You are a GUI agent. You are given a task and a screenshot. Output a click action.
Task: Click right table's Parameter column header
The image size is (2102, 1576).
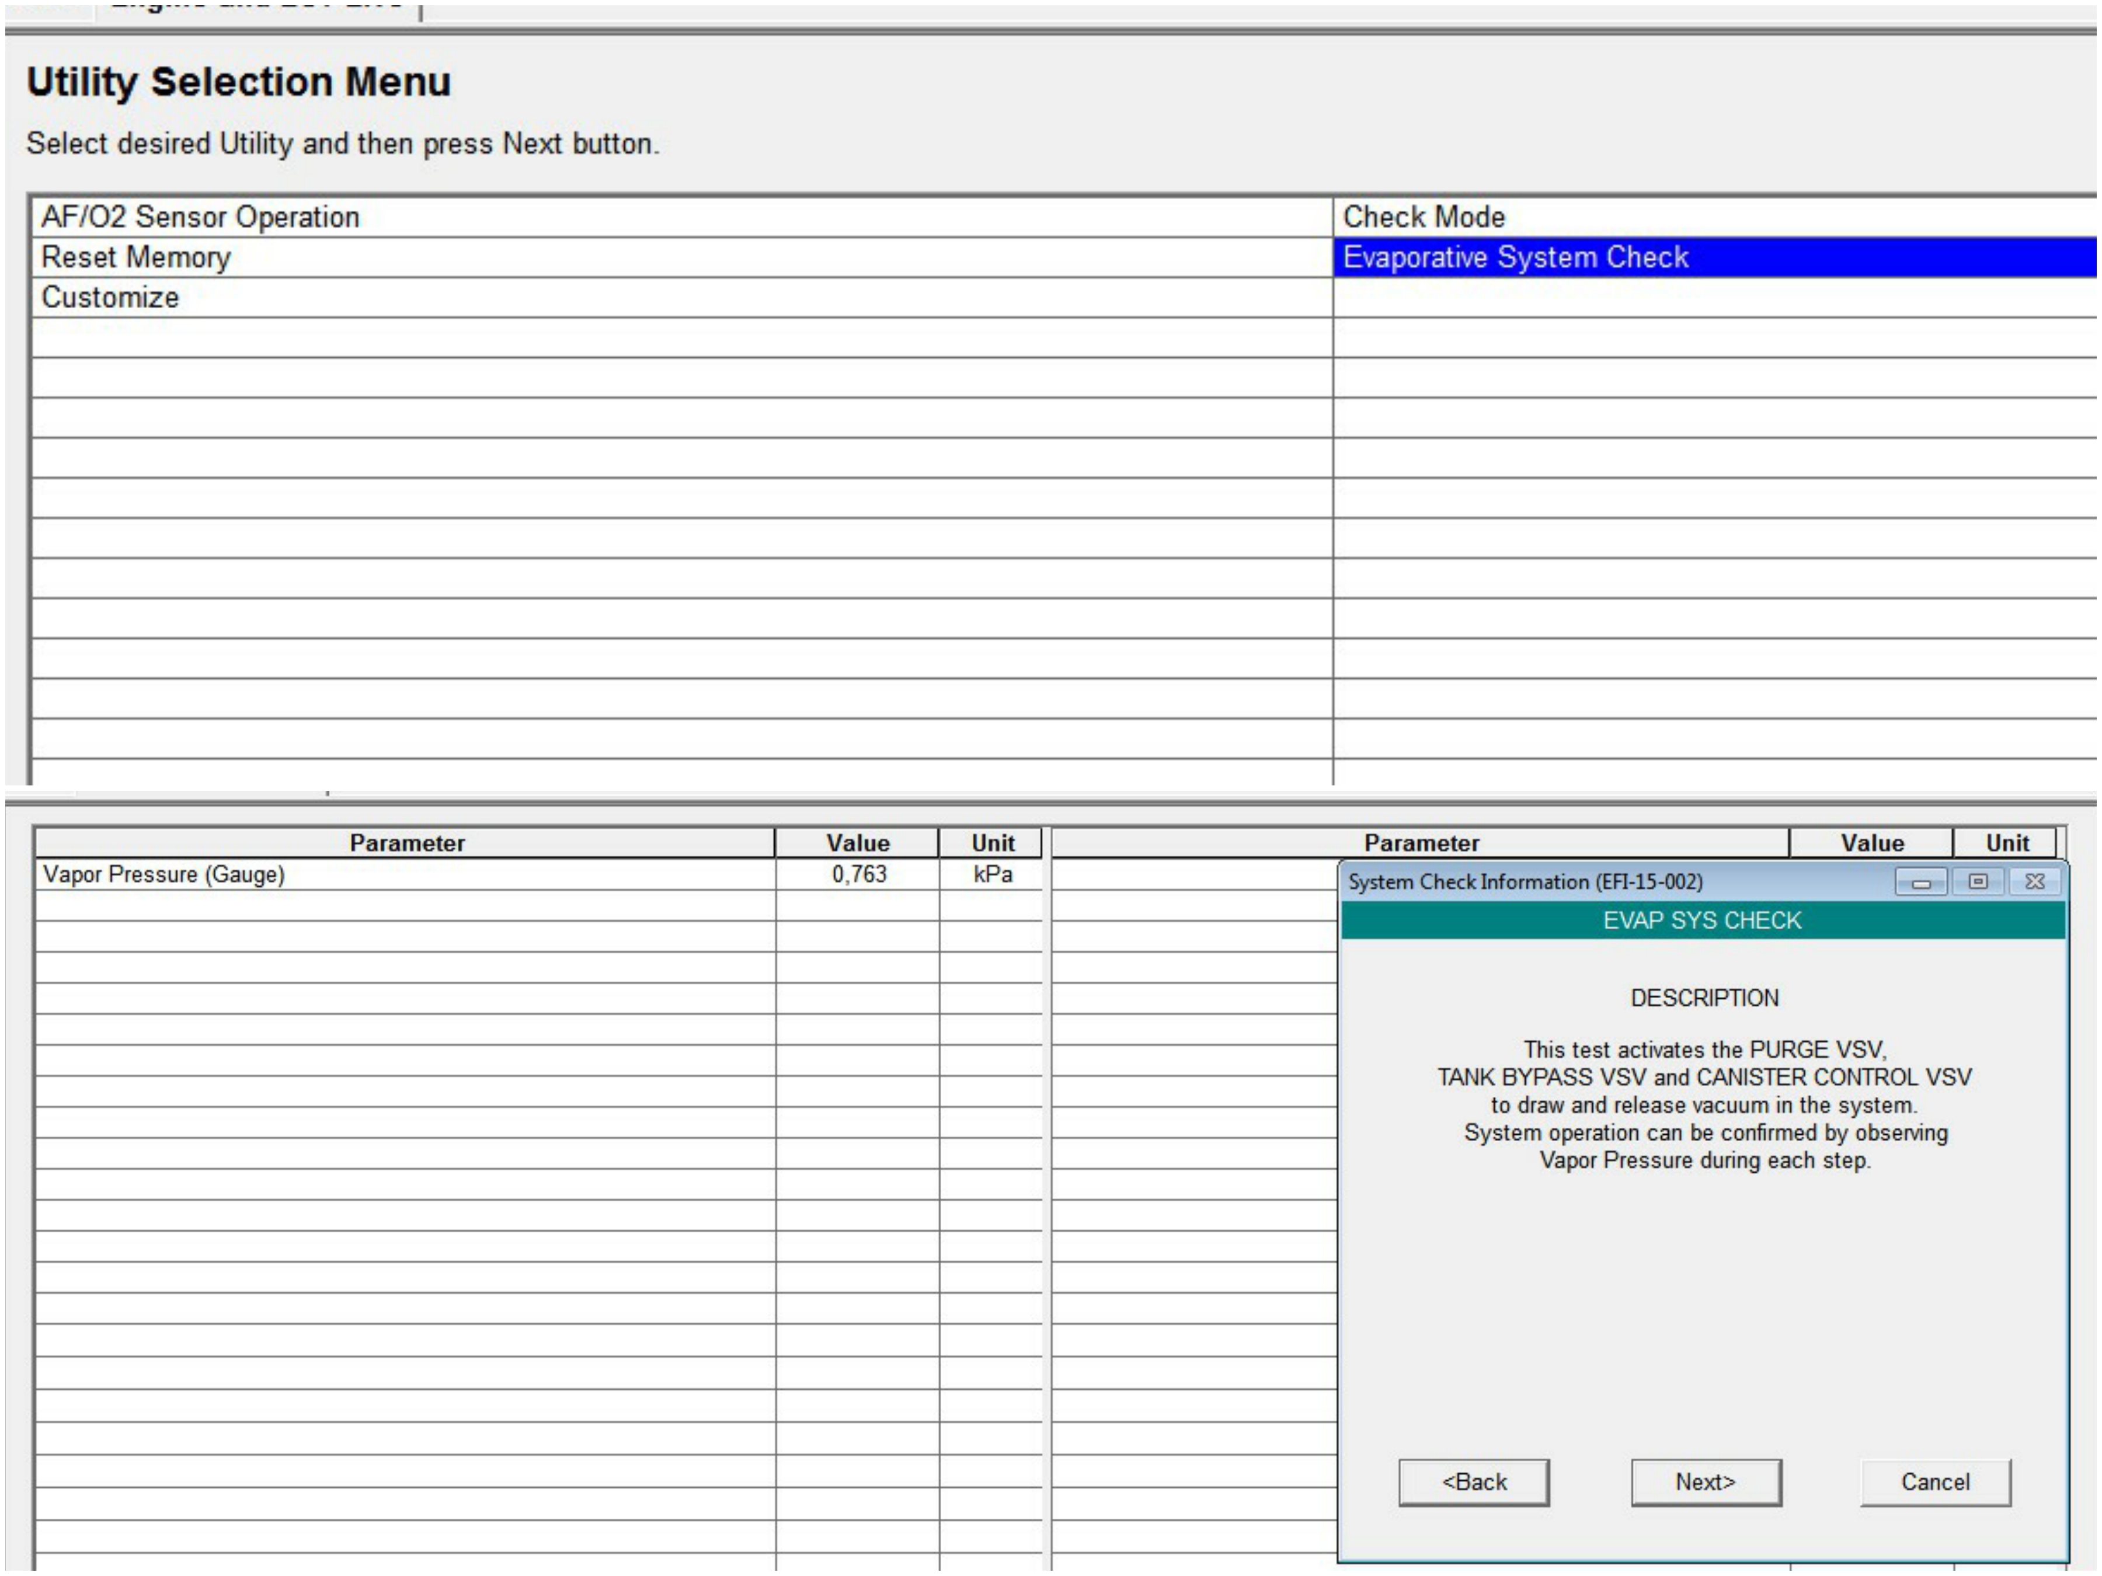pyautogui.click(x=1421, y=843)
